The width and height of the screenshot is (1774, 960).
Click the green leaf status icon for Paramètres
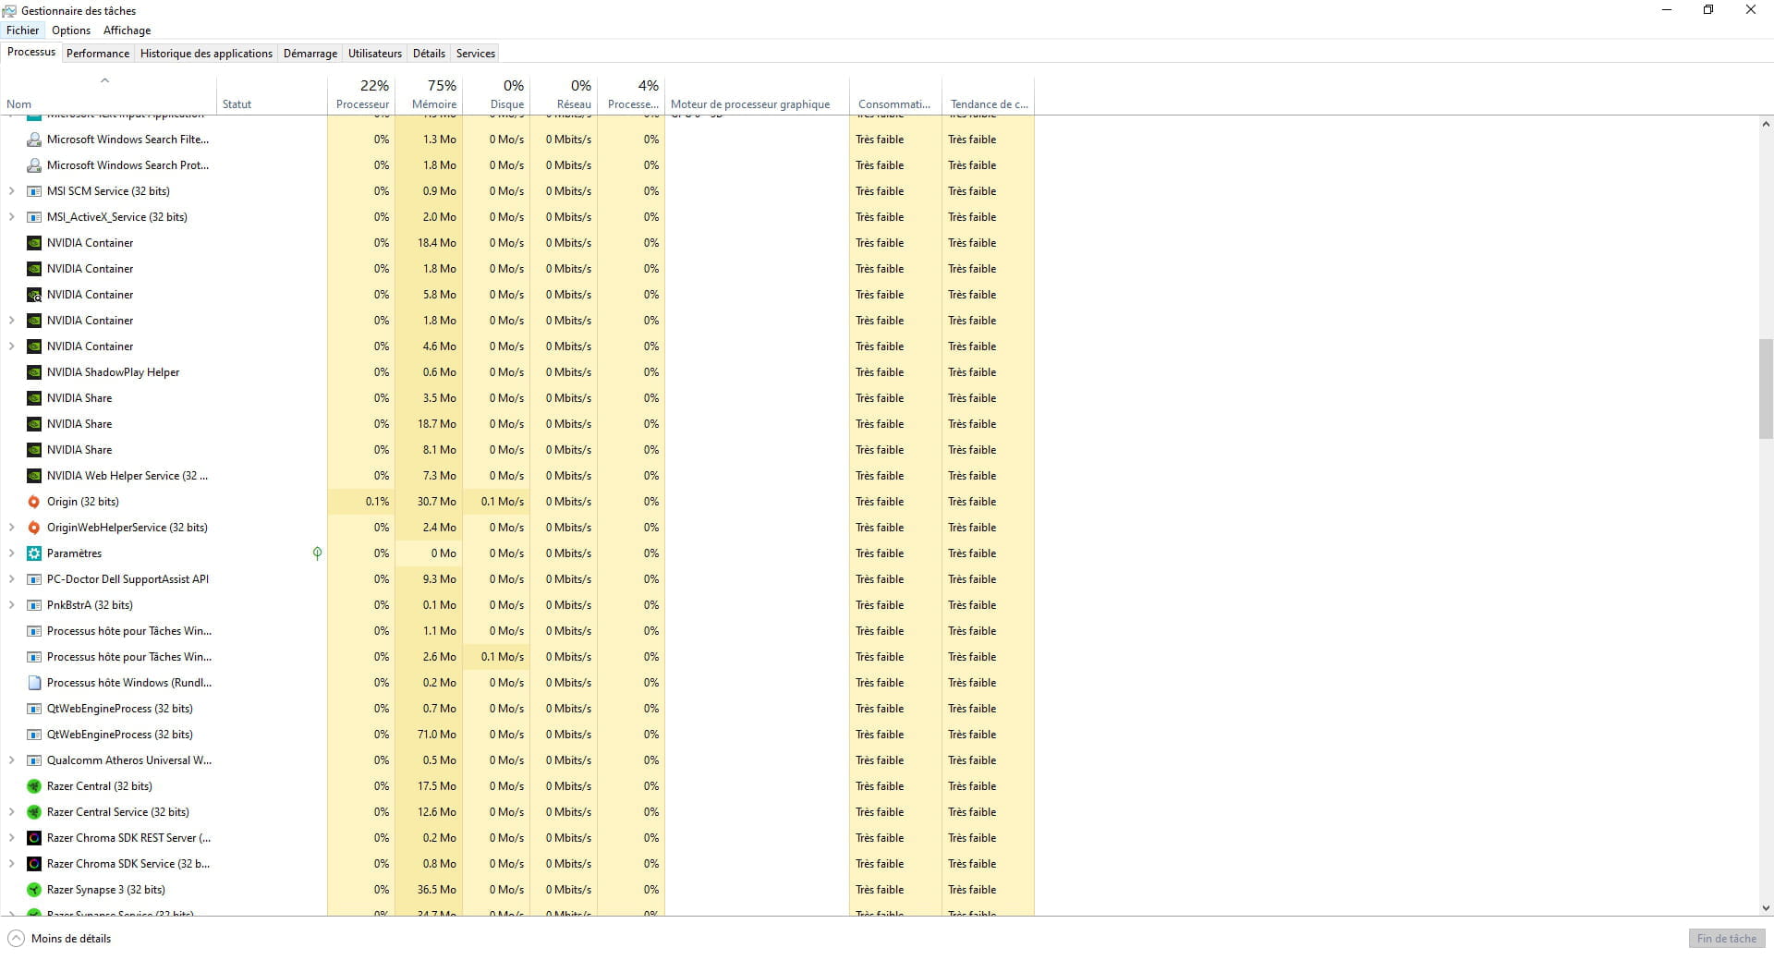pyautogui.click(x=317, y=553)
